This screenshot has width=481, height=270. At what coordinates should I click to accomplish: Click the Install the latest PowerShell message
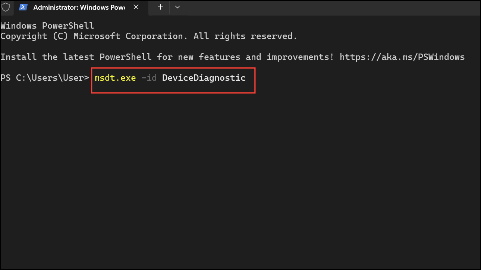pos(149,57)
